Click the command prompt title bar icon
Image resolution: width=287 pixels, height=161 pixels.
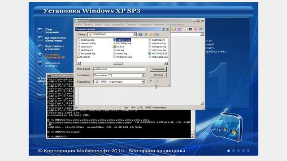pos(49,76)
